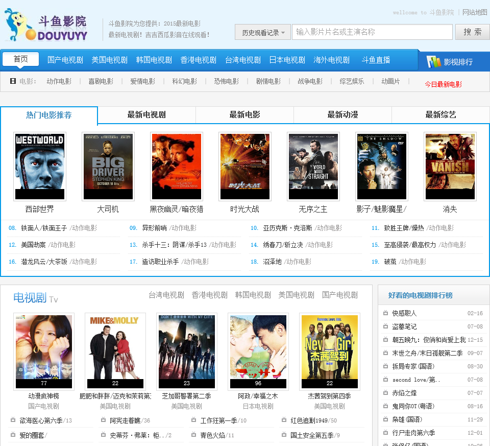Open the Vanish movie poster
This screenshot has width=490, height=446.
tap(450, 167)
